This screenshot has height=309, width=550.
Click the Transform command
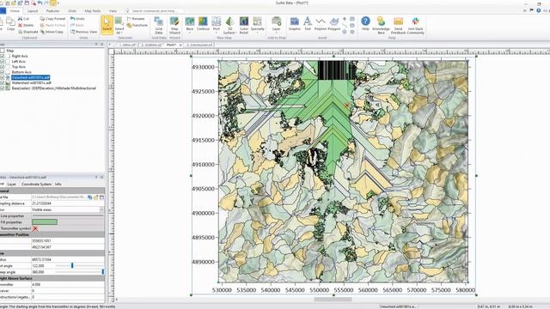[137, 25]
